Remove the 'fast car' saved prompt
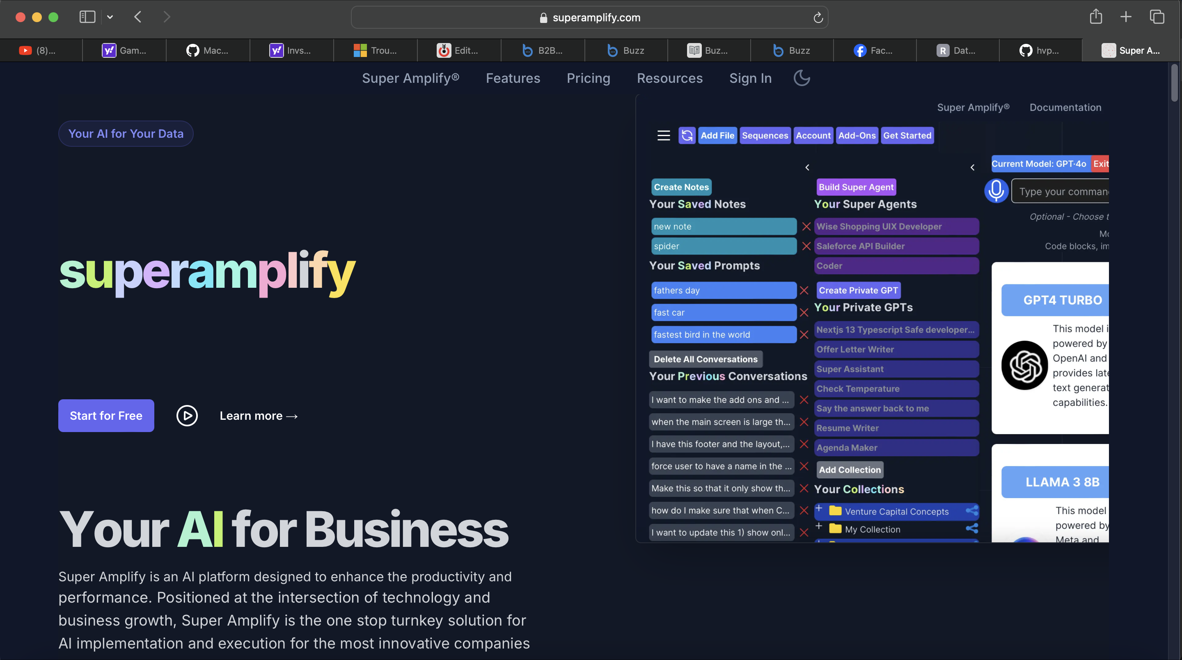The image size is (1182, 660). coord(804,313)
